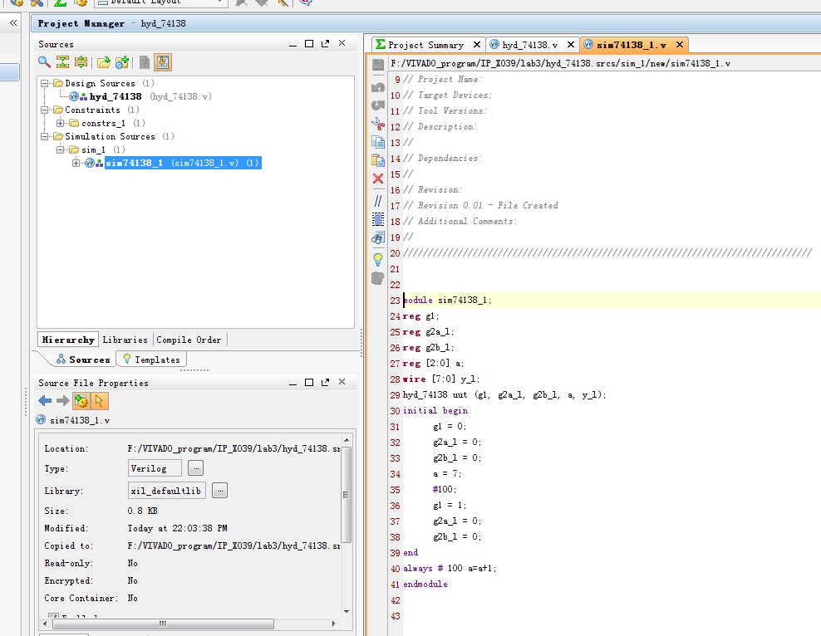Click the Paste icon in editor sidebar
The image size is (821, 636).
pos(378,160)
